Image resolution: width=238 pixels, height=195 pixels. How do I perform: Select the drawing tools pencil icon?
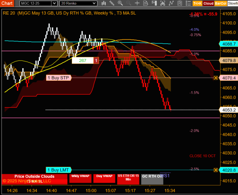(112, 3)
